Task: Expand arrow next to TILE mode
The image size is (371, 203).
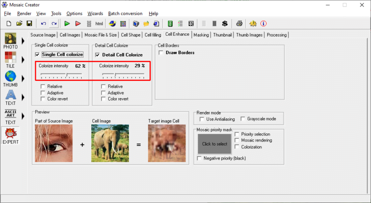Action: tap(23, 59)
